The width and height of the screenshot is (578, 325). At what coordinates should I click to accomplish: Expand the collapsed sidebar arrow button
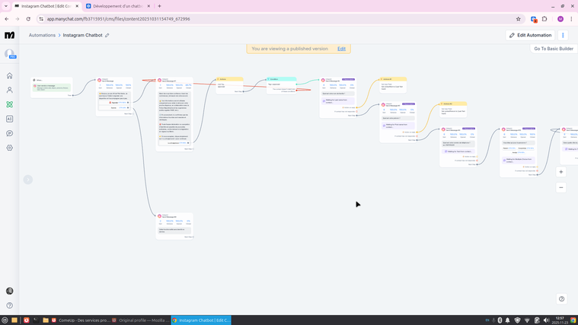pos(28,180)
